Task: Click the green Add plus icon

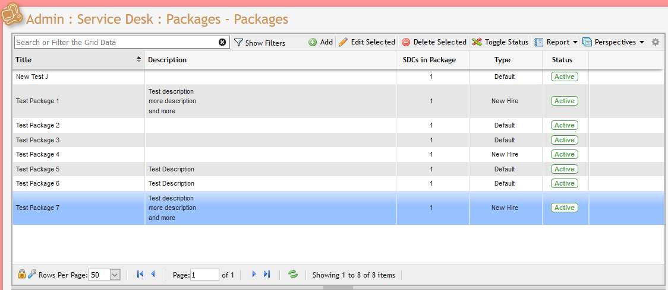Action: [313, 42]
